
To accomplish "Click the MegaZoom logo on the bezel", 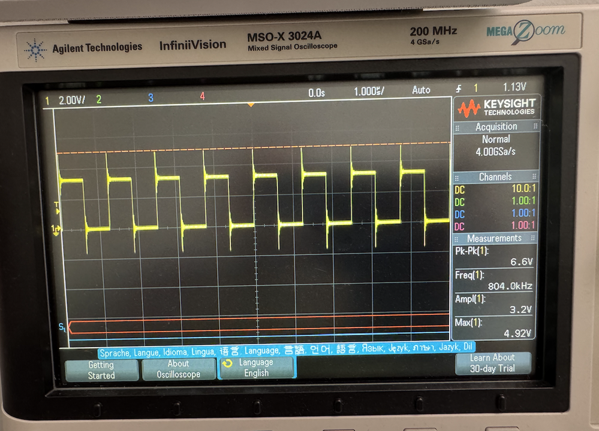I will point(525,31).
